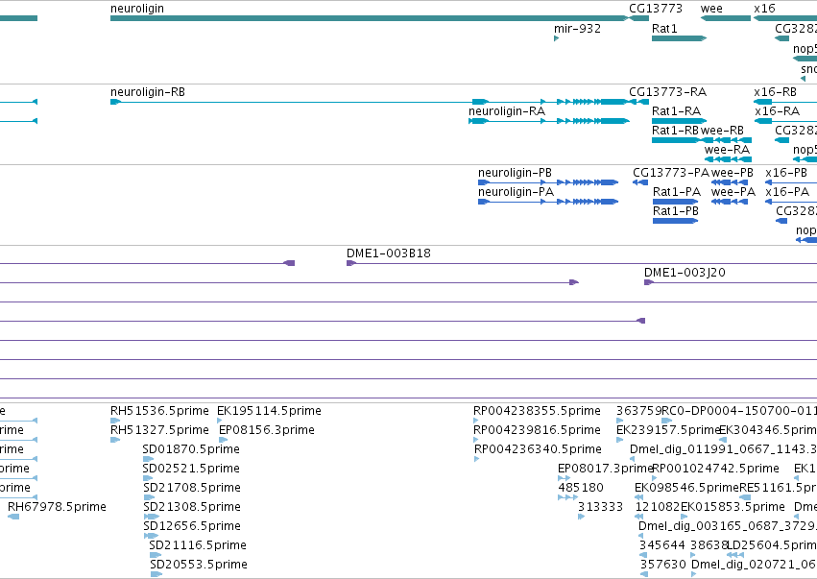817x579 pixels.
Task: Click the SD12656.5prime EST label
Action: tap(192, 526)
